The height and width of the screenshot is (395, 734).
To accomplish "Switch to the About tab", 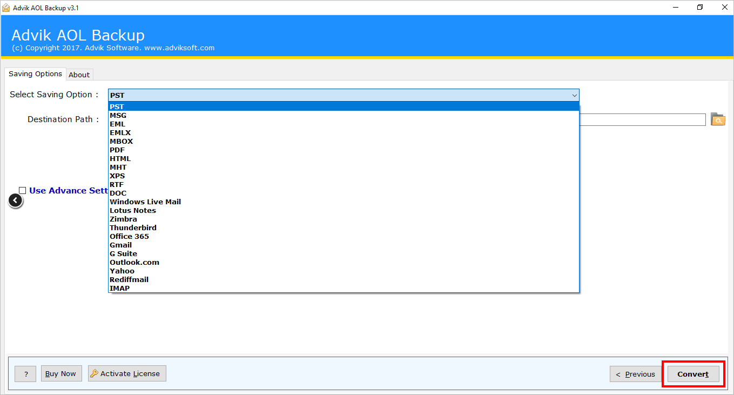I will coord(79,75).
